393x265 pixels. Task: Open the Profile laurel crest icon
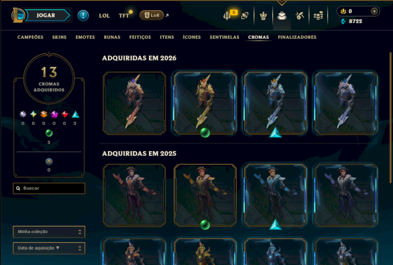pos(263,16)
